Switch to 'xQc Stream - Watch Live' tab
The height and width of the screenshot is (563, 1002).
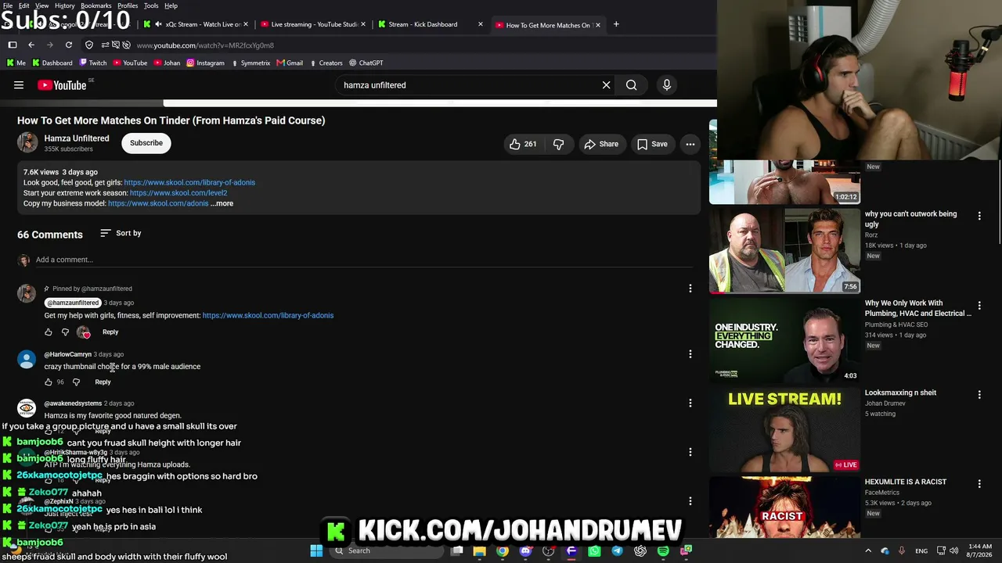tap(196, 24)
